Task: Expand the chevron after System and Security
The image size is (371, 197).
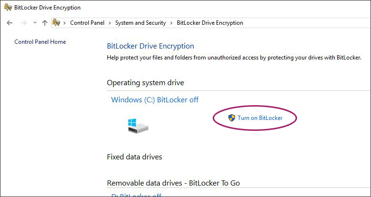Action: coord(171,23)
